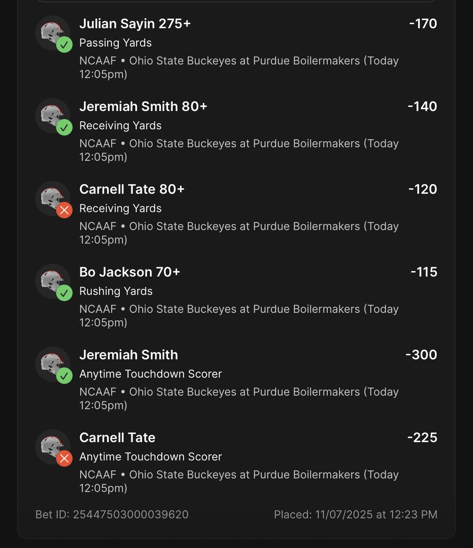This screenshot has height=548, width=473.
Task: Open game info under Carnell Tate 80+
Action: tap(239, 233)
